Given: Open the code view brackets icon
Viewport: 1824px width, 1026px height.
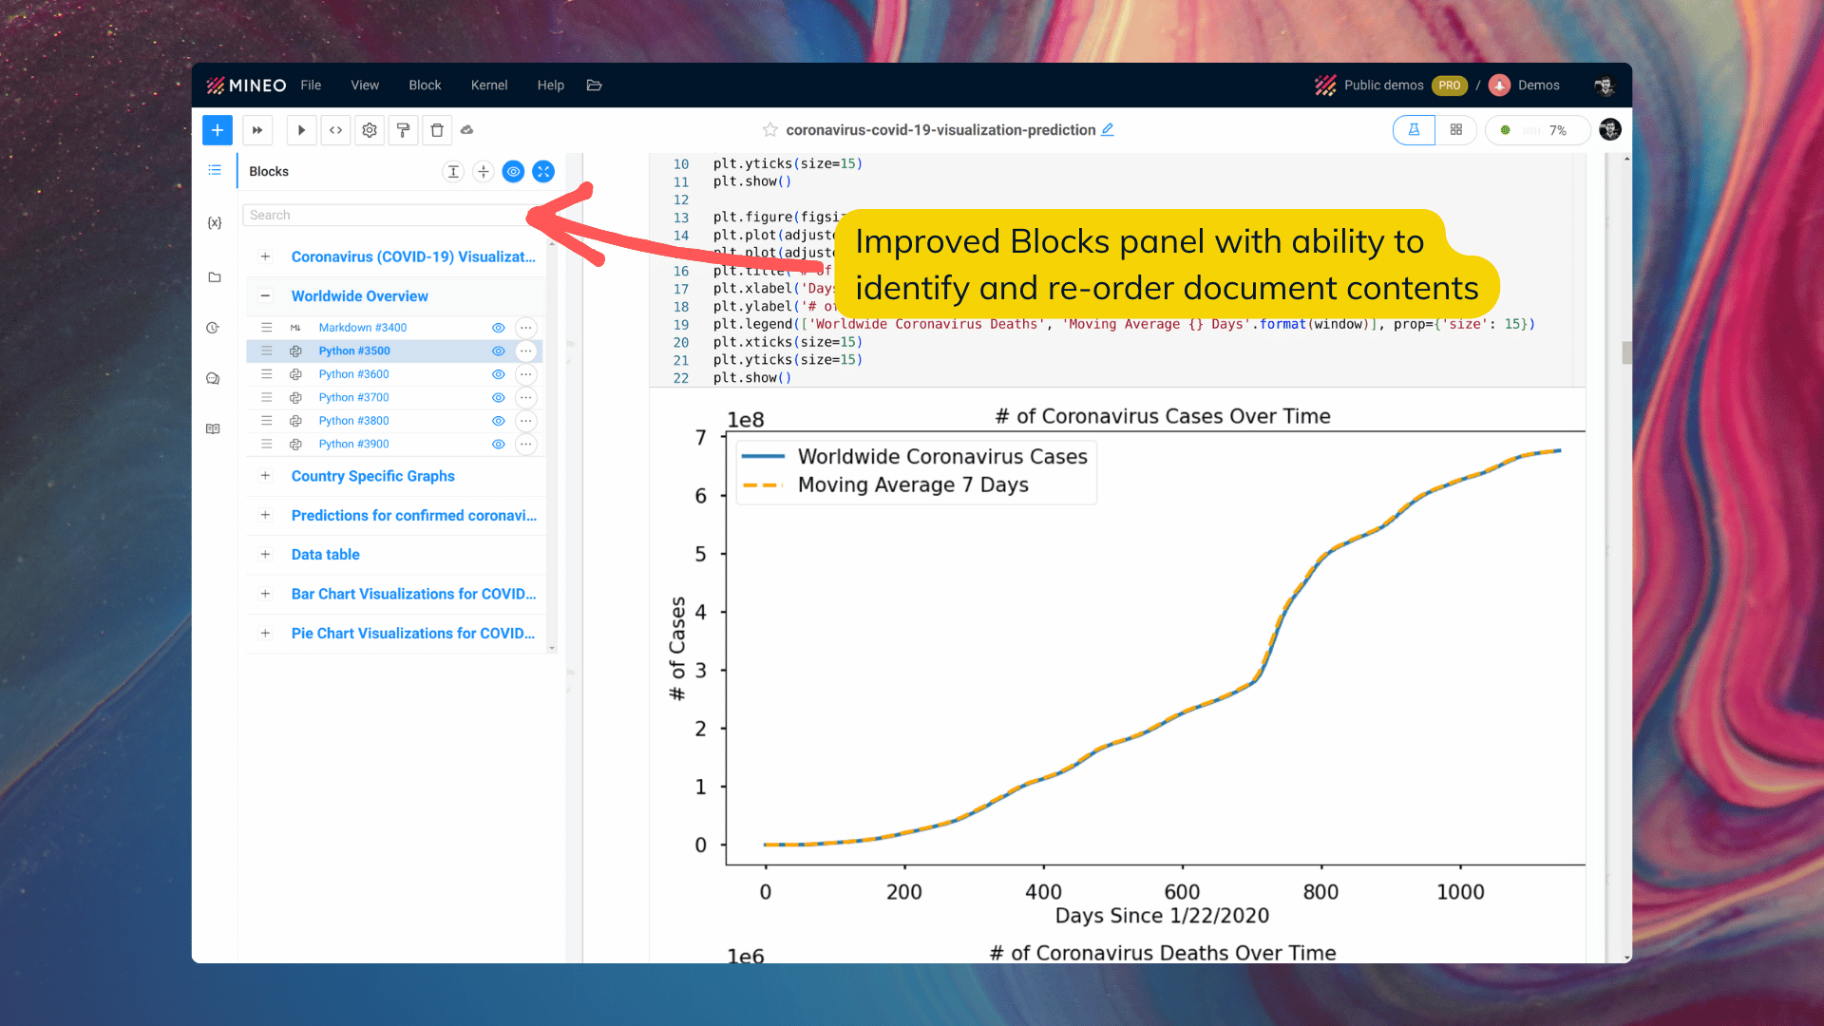Looking at the screenshot, I should (335, 130).
